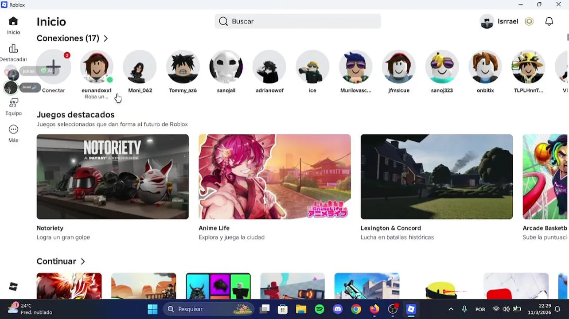Click the Windows Start button
The image size is (569, 319).
pyautogui.click(x=152, y=309)
